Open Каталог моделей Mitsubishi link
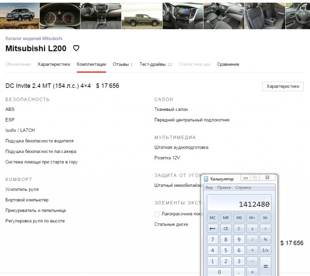The width and height of the screenshot is (310, 276). pyautogui.click(x=34, y=38)
